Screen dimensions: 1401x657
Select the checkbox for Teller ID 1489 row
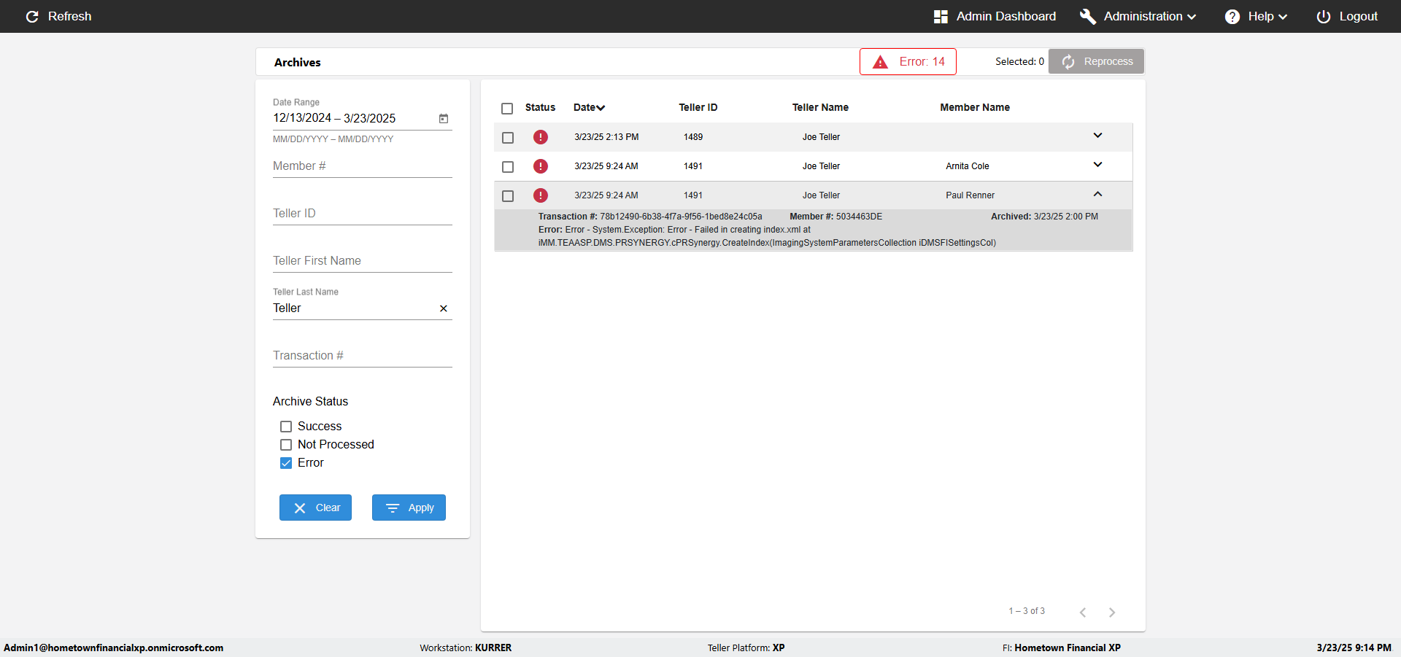(508, 138)
